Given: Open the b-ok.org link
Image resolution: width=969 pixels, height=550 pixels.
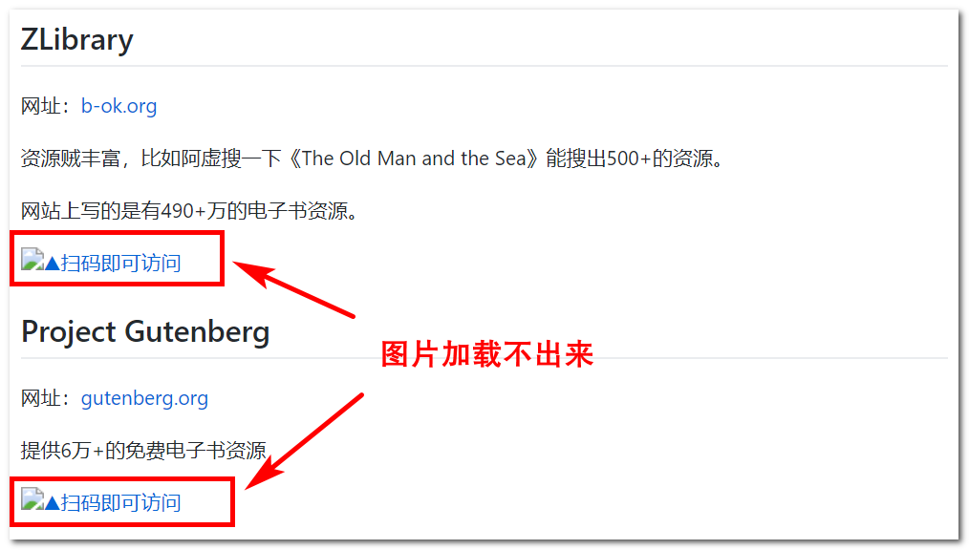Looking at the screenshot, I should coord(118,106).
